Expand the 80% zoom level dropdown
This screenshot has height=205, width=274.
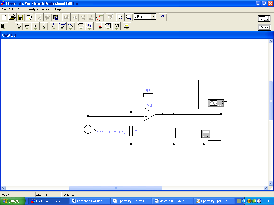(x=153, y=17)
